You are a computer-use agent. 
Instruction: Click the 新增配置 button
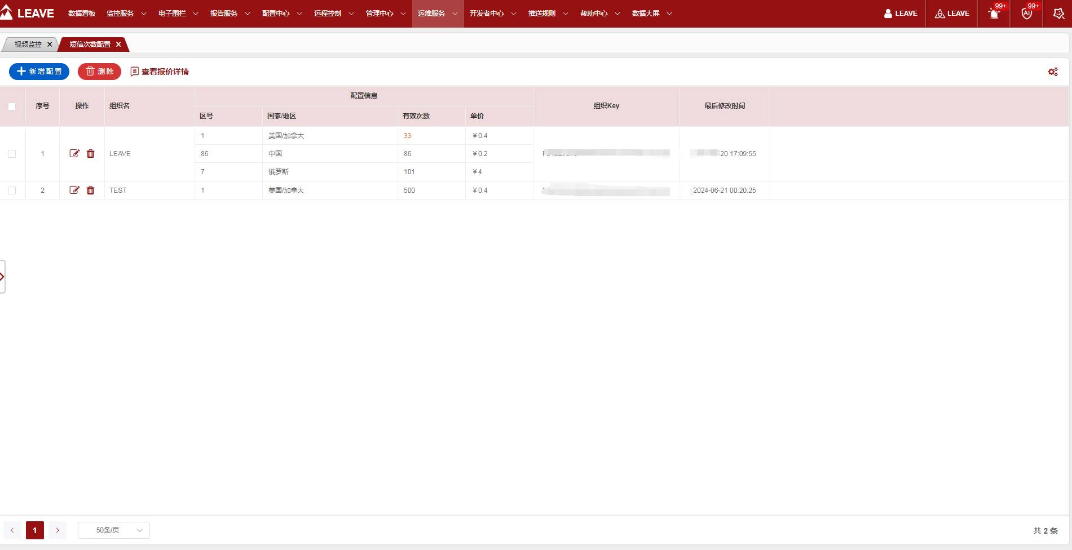pos(39,72)
